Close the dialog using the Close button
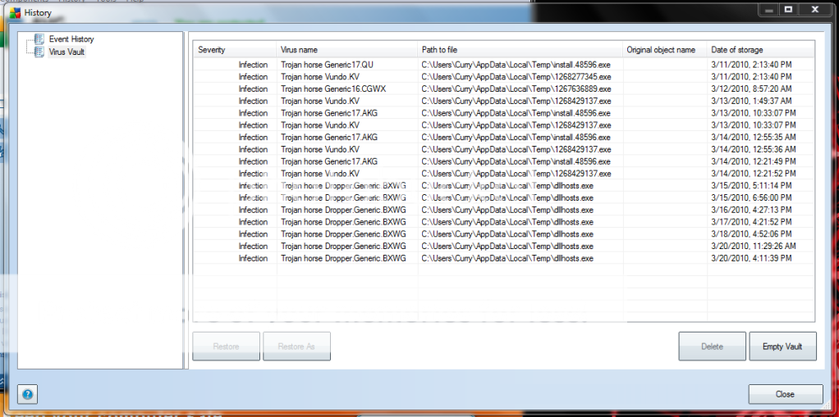The width and height of the screenshot is (839, 417). point(785,394)
